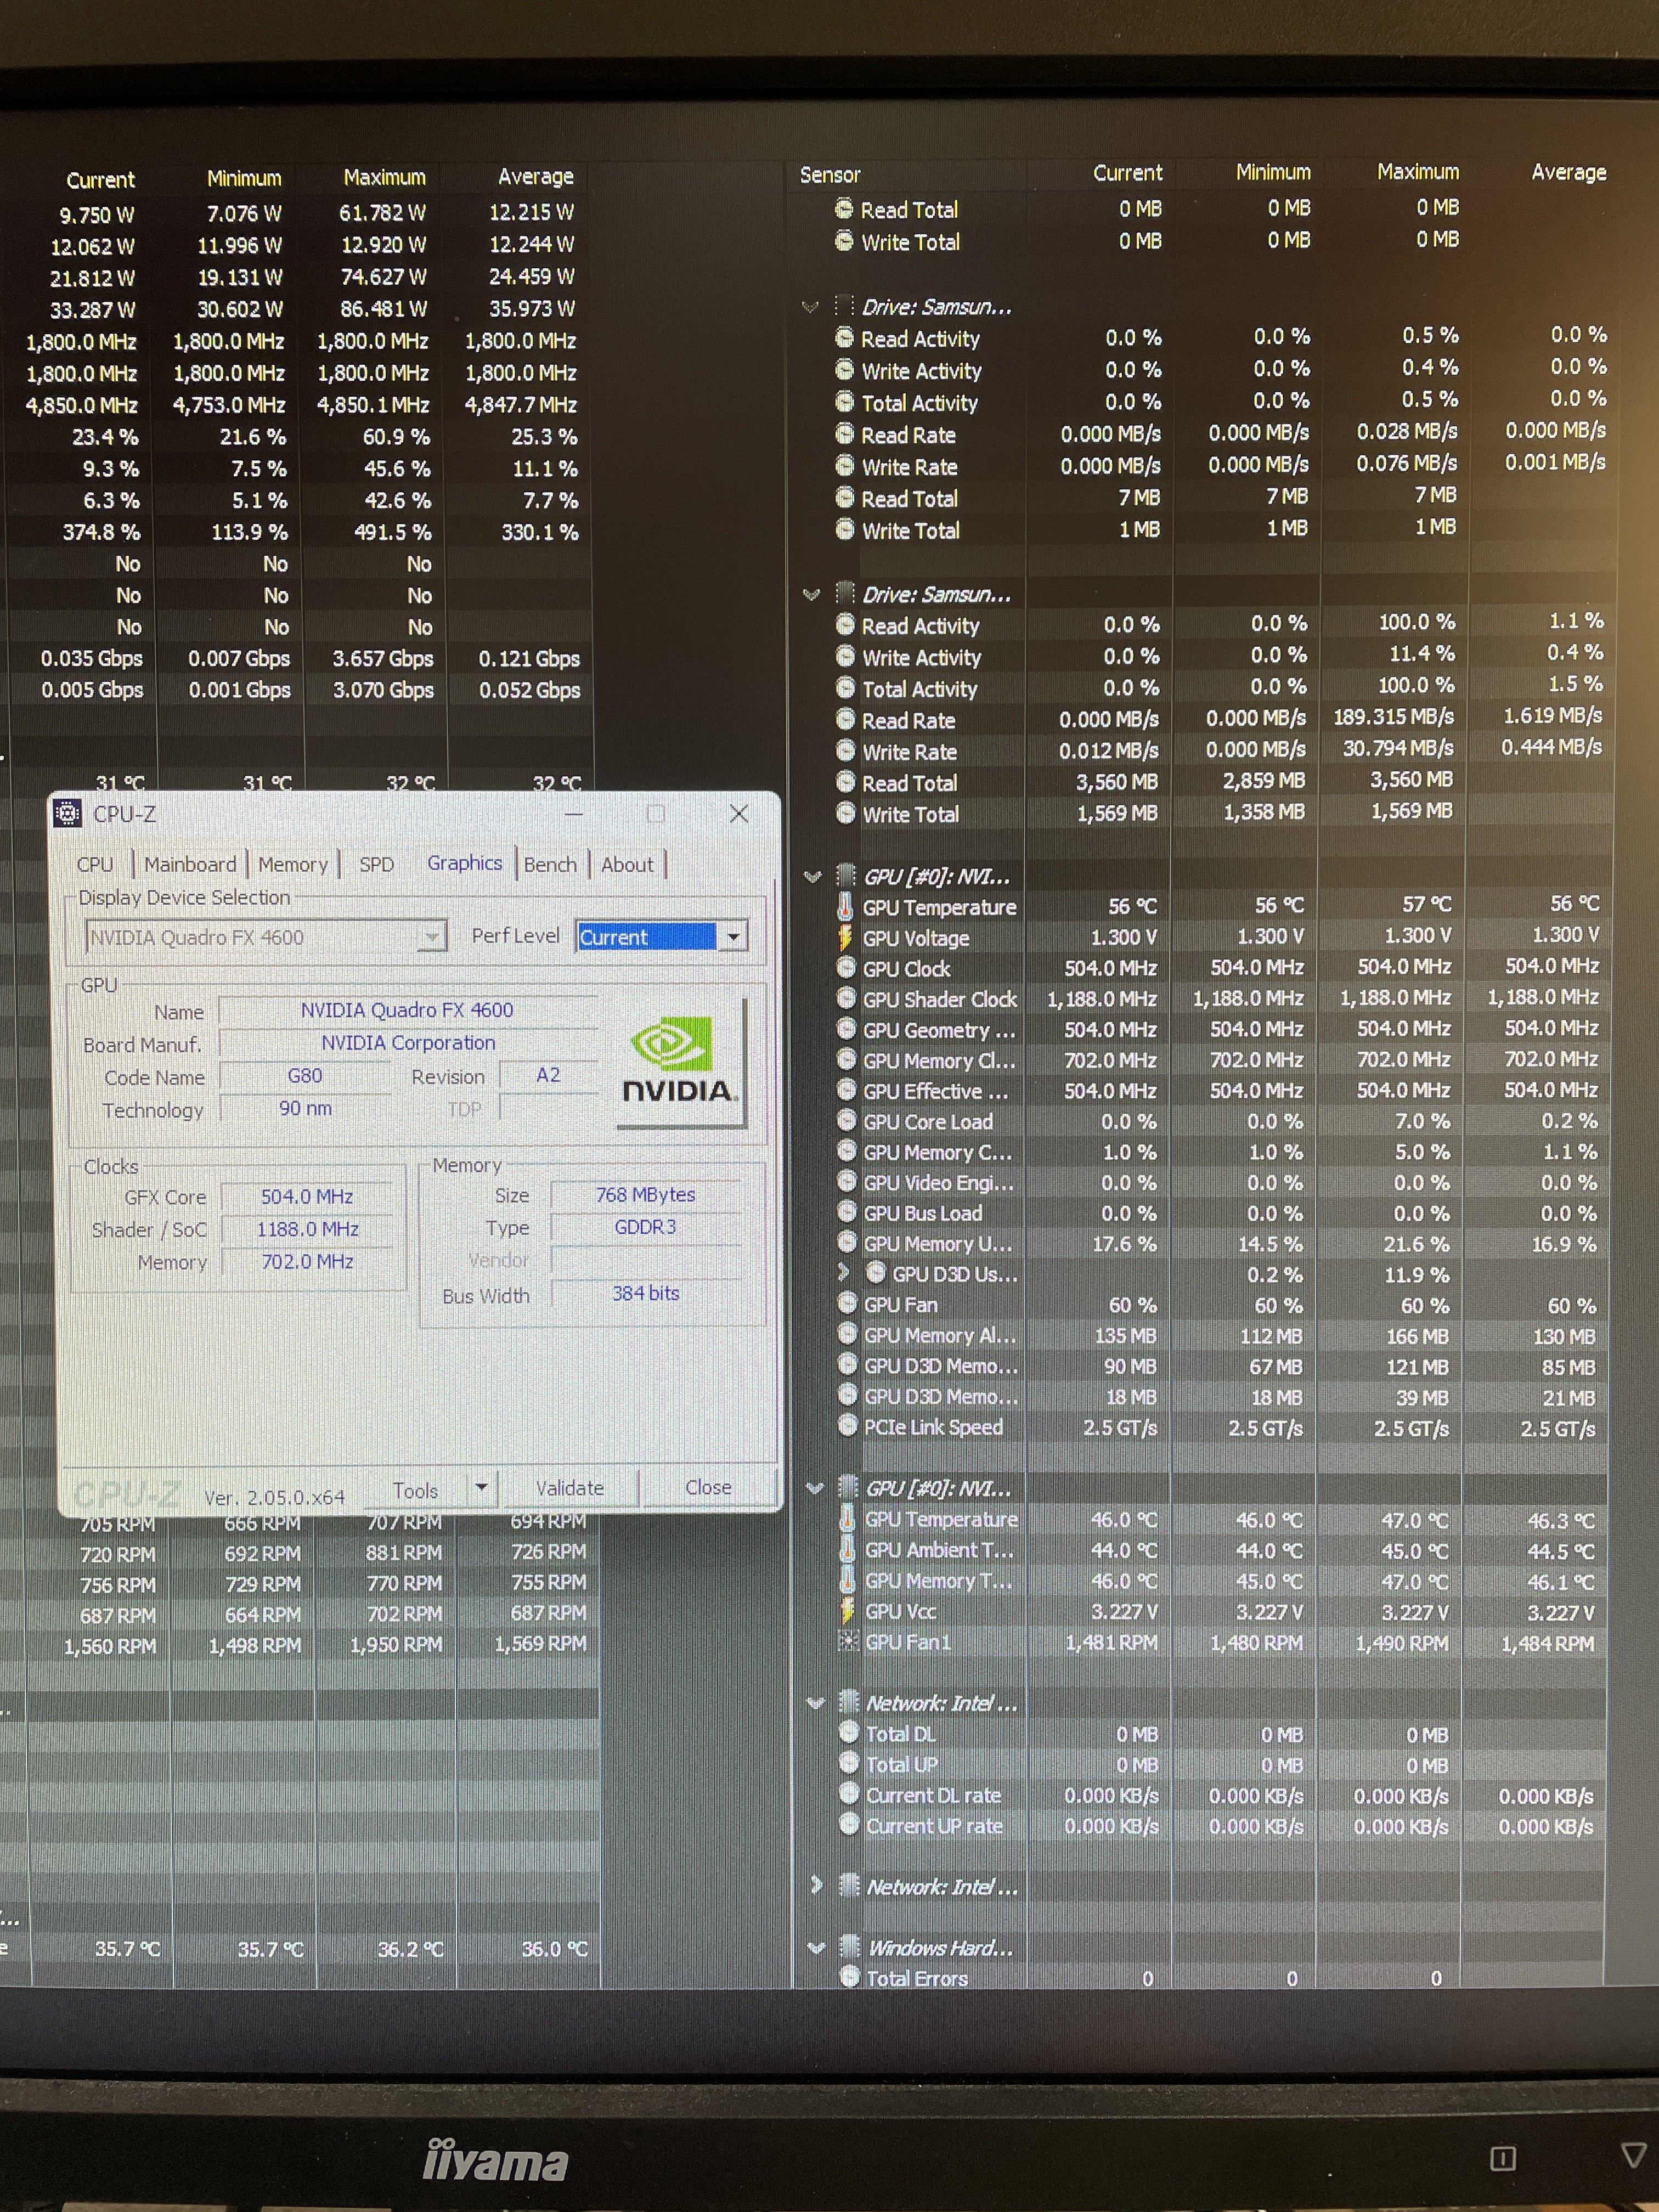Click the Write Rate icon at 30.794 MB/s max
Image resolution: width=1659 pixels, height=2212 pixels.
click(x=845, y=751)
